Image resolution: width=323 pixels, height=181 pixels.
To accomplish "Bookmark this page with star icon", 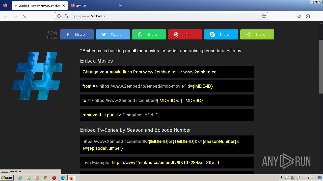I will 264,16.
